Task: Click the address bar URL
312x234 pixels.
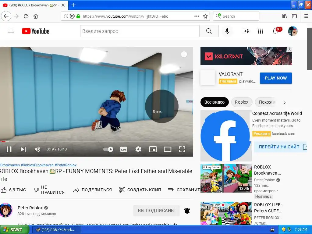Action: point(125,16)
